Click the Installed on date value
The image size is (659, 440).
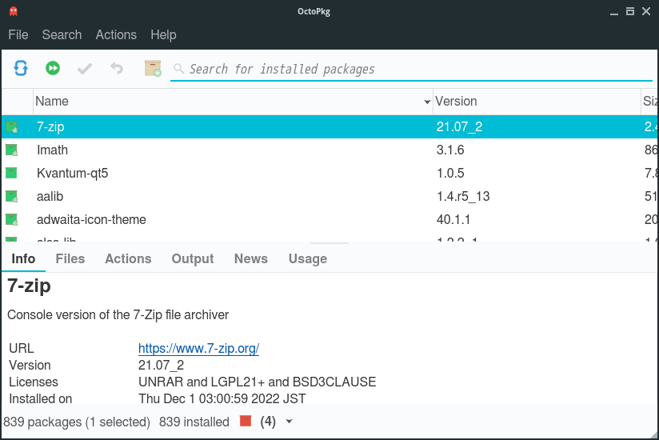tap(222, 398)
